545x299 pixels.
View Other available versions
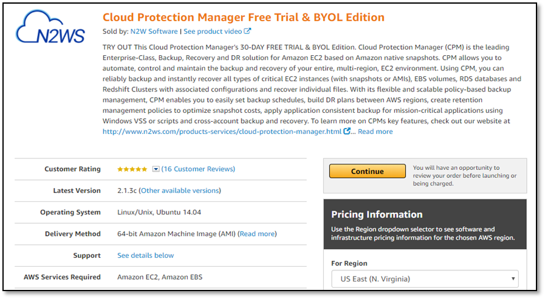(180, 190)
